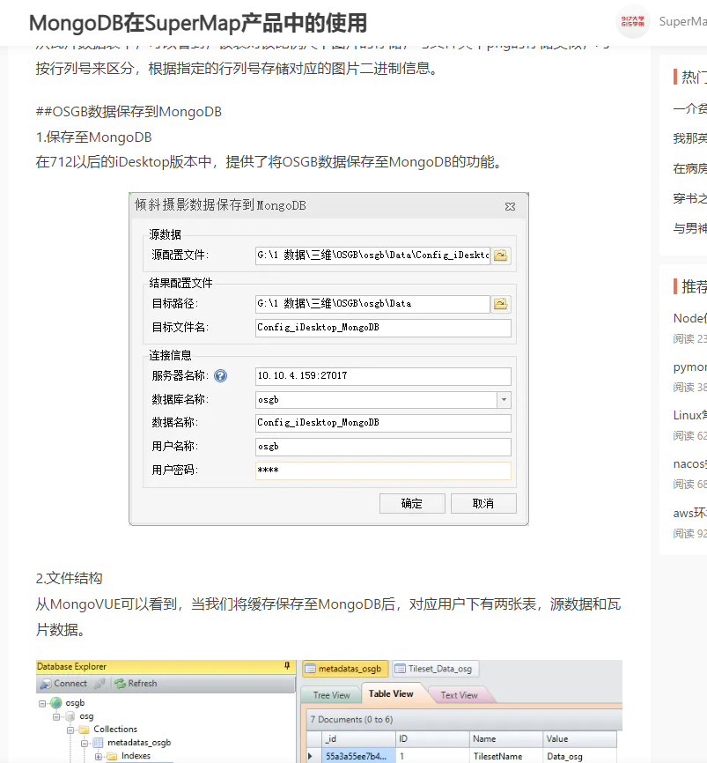Click the osgb server globe icon in tree

[56, 703]
